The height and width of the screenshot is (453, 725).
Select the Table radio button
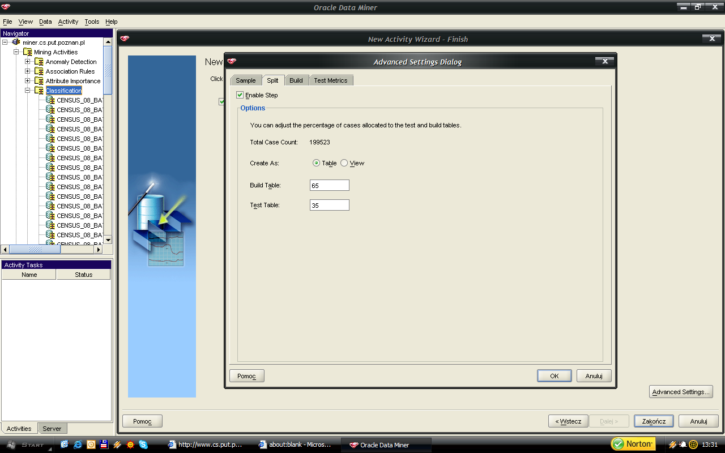(316, 163)
